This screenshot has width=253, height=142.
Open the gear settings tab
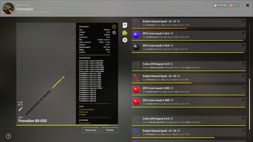[125, 40]
